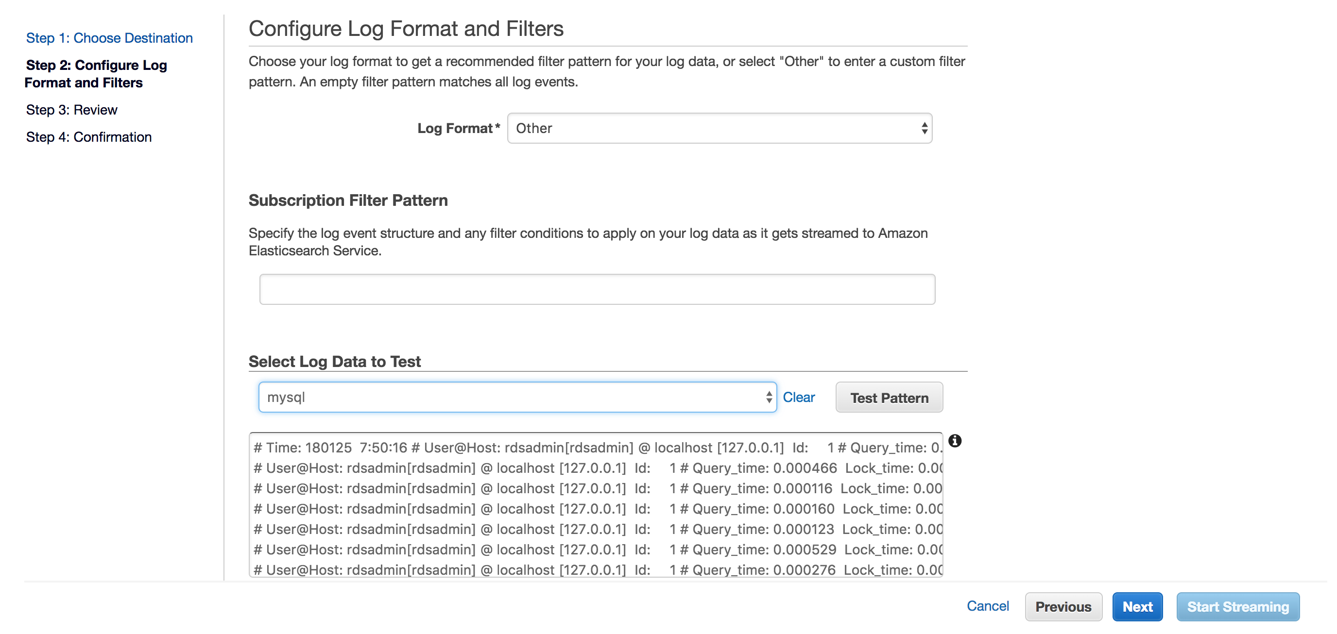This screenshot has height=634, width=1337.
Task: Select Step 4: Confirmation in sidebar
Action: click(x=89, y=137)
